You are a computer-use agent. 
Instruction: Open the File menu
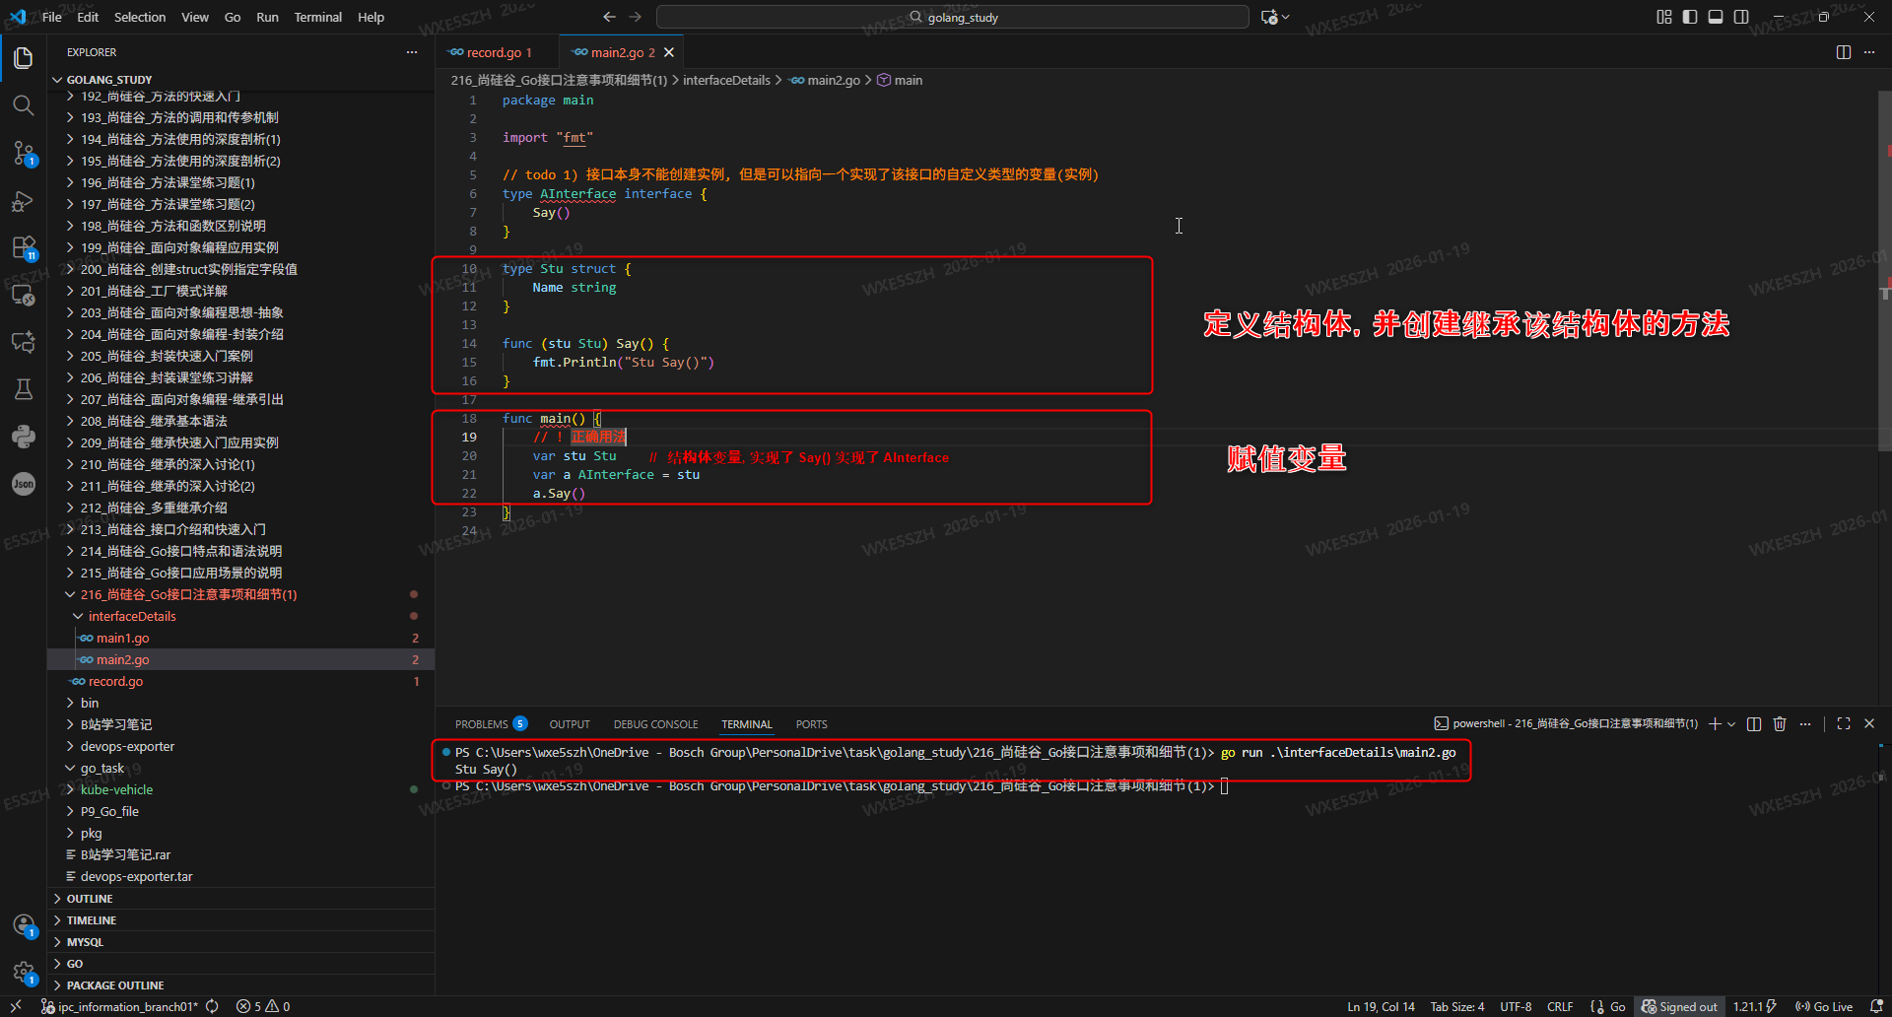point(52,17)
